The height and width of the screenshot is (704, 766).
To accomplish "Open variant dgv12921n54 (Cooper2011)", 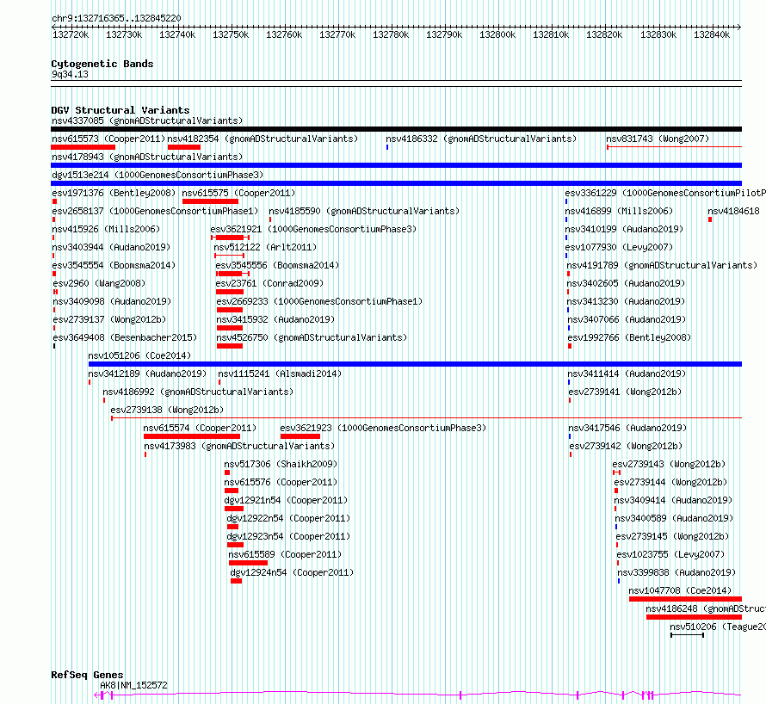I will click(x=286, y=500).
